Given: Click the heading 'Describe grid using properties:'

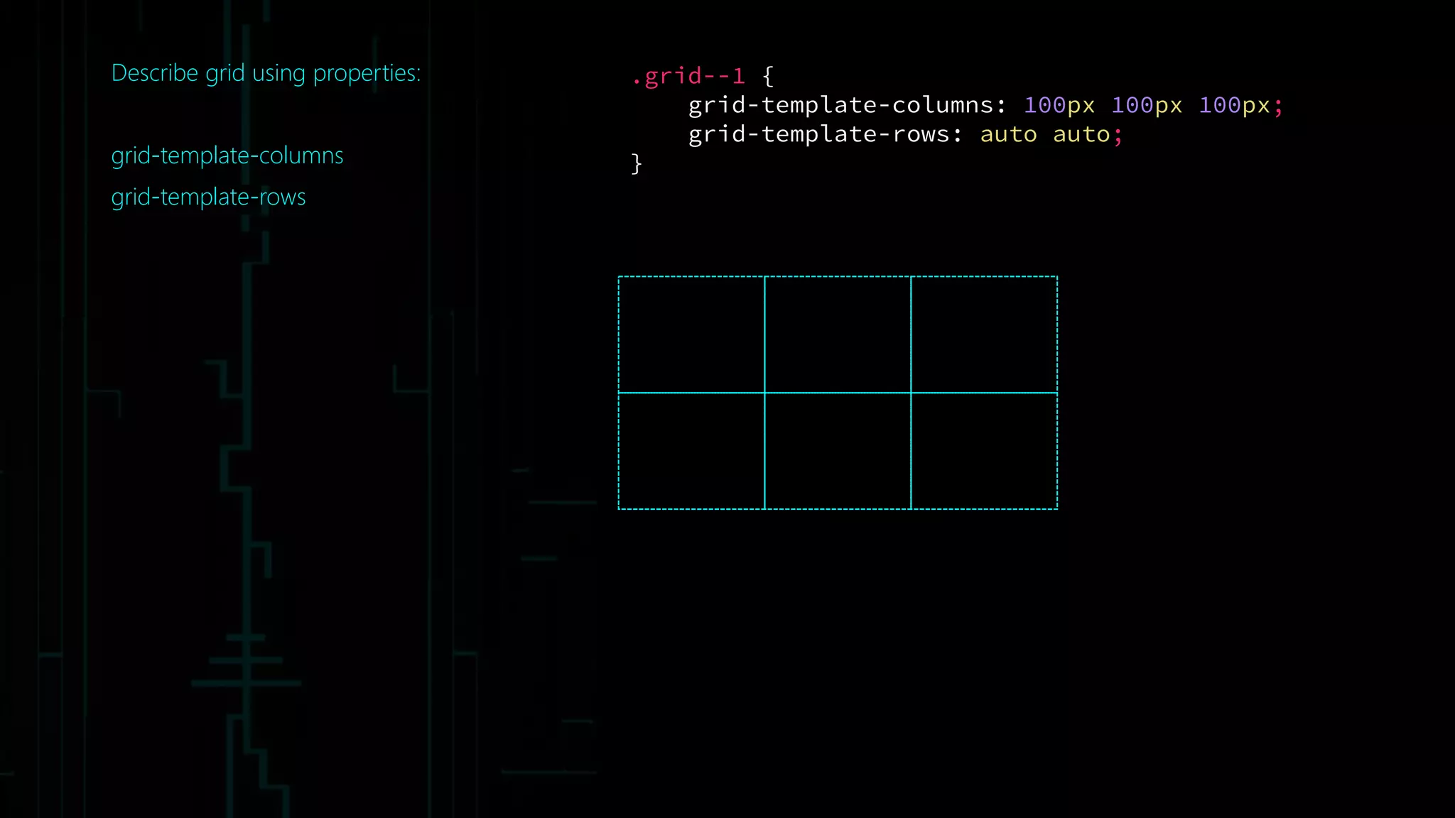Looking at the screenshot, I should (266, 73).
